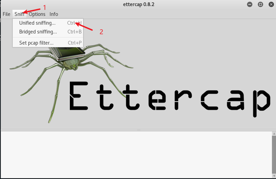This screenshot has height=179, width=276.
Task: Click the ettercap 0.8.2 title bar
Action: click(139, 4)
